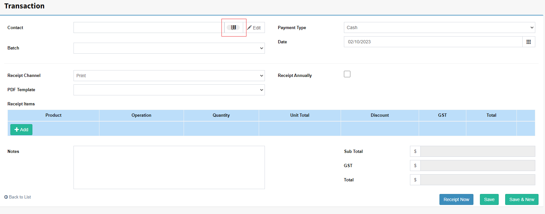Follow the Back to List link
Image resolution: width=545 pixels, height=214 pixels.
point(20,197)
